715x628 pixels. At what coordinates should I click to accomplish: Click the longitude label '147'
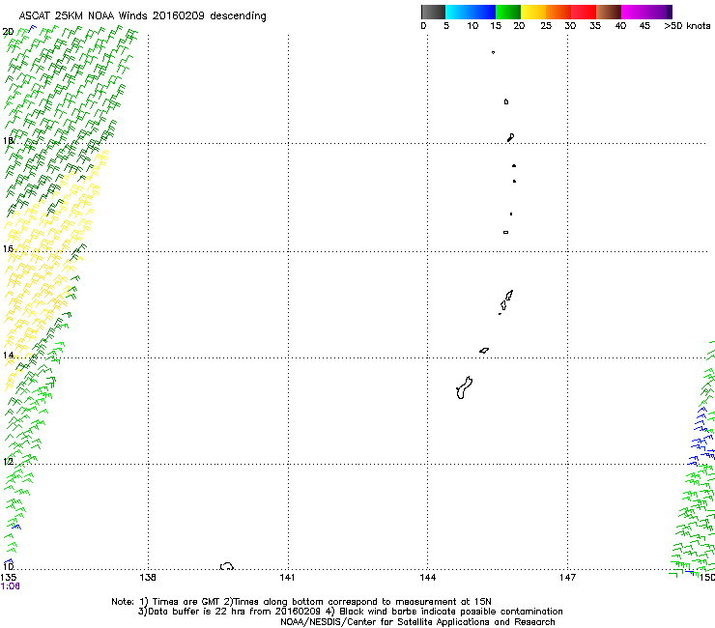point(567,578)
